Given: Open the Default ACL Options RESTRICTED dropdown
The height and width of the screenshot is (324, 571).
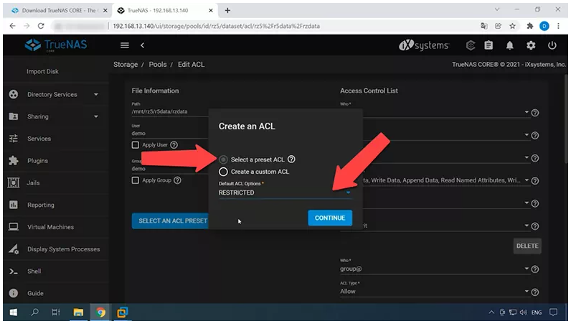Looking at the screenshot, I should point(285,193).
